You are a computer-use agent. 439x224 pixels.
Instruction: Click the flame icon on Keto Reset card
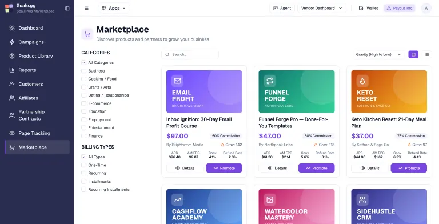362,81
